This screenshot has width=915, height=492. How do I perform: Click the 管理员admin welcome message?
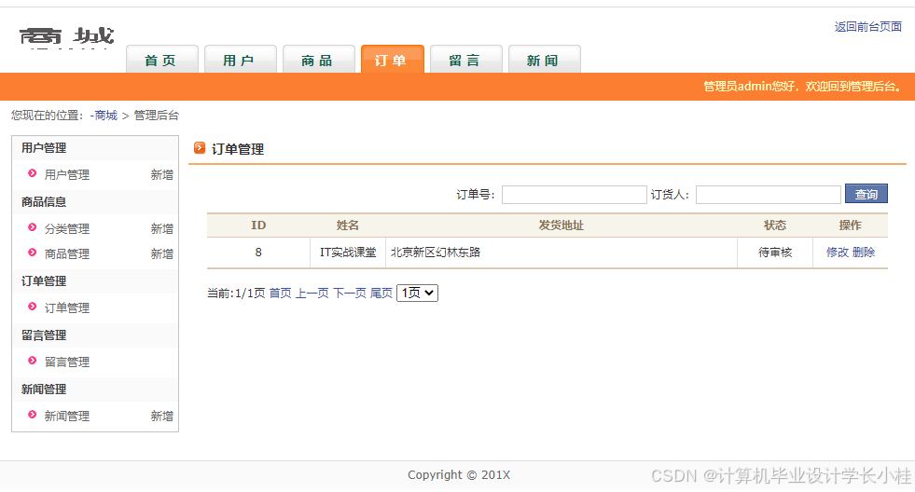[x=803, y=87]
